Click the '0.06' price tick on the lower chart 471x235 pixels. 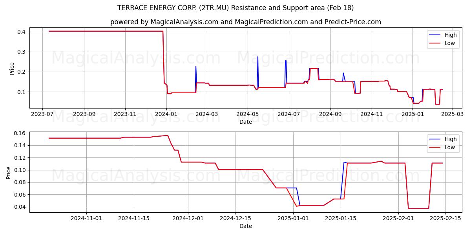click(x=20, y=195)
